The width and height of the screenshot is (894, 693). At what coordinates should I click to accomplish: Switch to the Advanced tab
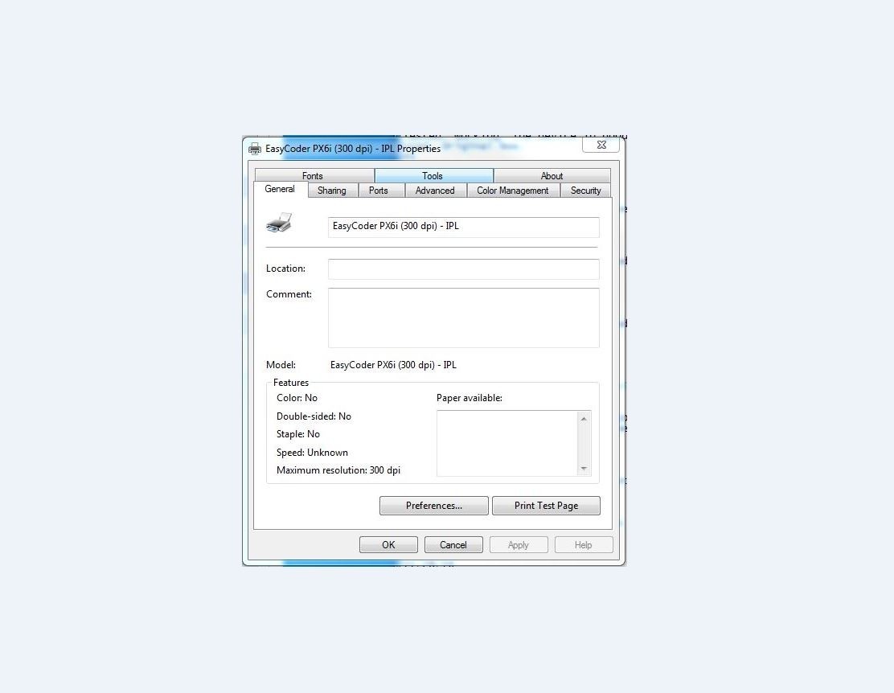click(x=435, y=191)
